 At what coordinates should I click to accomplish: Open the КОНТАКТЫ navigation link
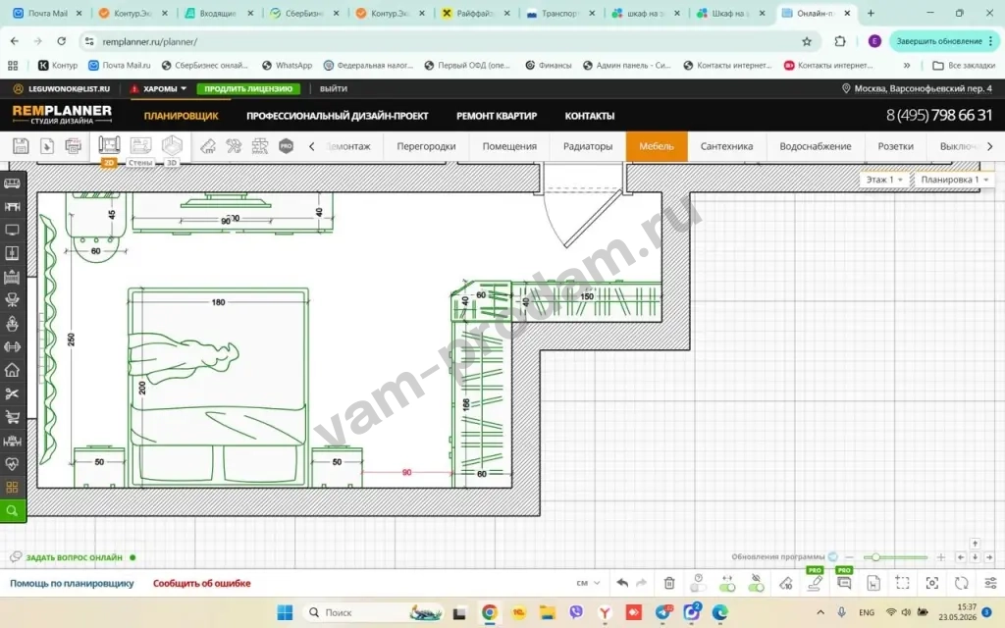click(590, 116)
